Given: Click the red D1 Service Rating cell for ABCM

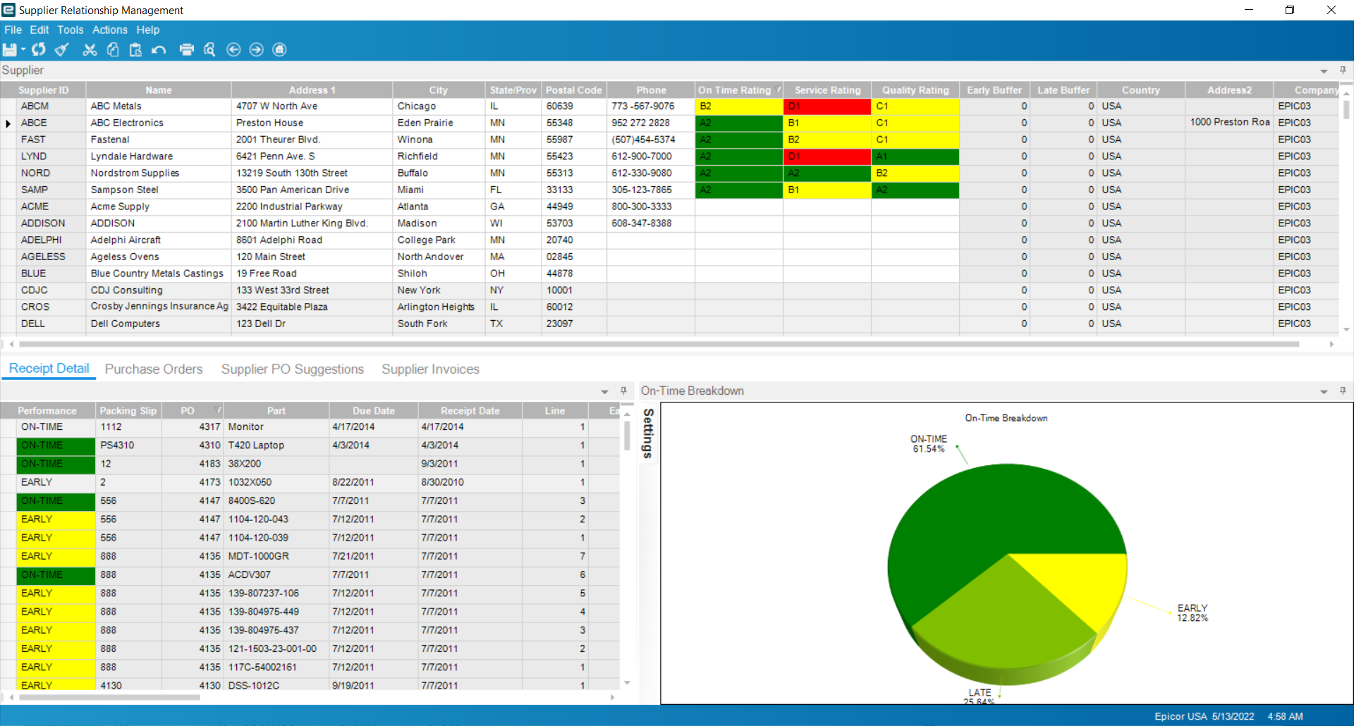Looking at the screenshot, I should coord(827,106).
